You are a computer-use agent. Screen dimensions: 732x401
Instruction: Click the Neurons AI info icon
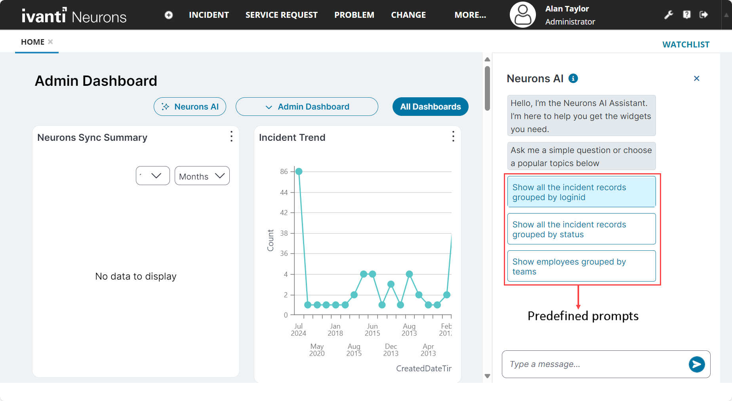573,78
